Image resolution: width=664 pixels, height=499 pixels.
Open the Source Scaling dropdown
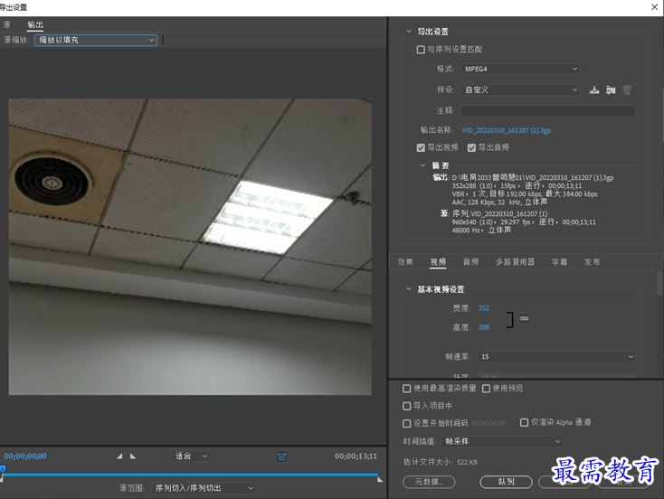96,40
